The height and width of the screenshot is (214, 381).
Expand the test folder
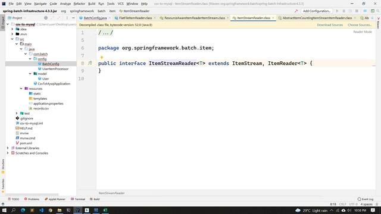17,114
